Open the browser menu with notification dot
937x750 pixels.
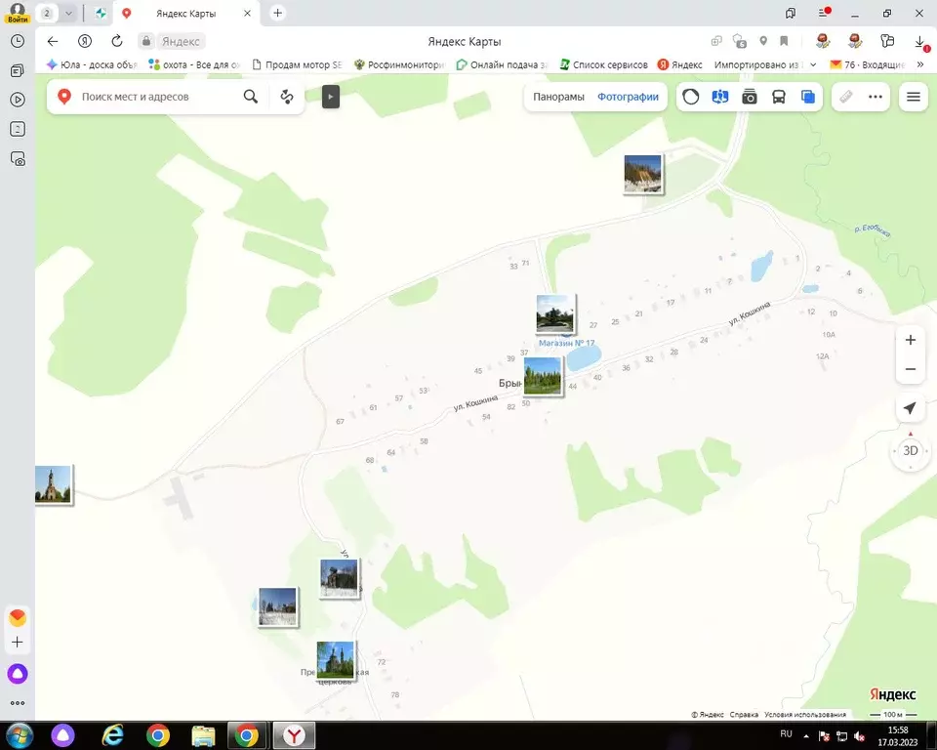(x=824, y=13)
